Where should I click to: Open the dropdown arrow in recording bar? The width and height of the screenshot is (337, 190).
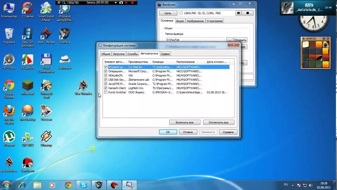[116, 2]
